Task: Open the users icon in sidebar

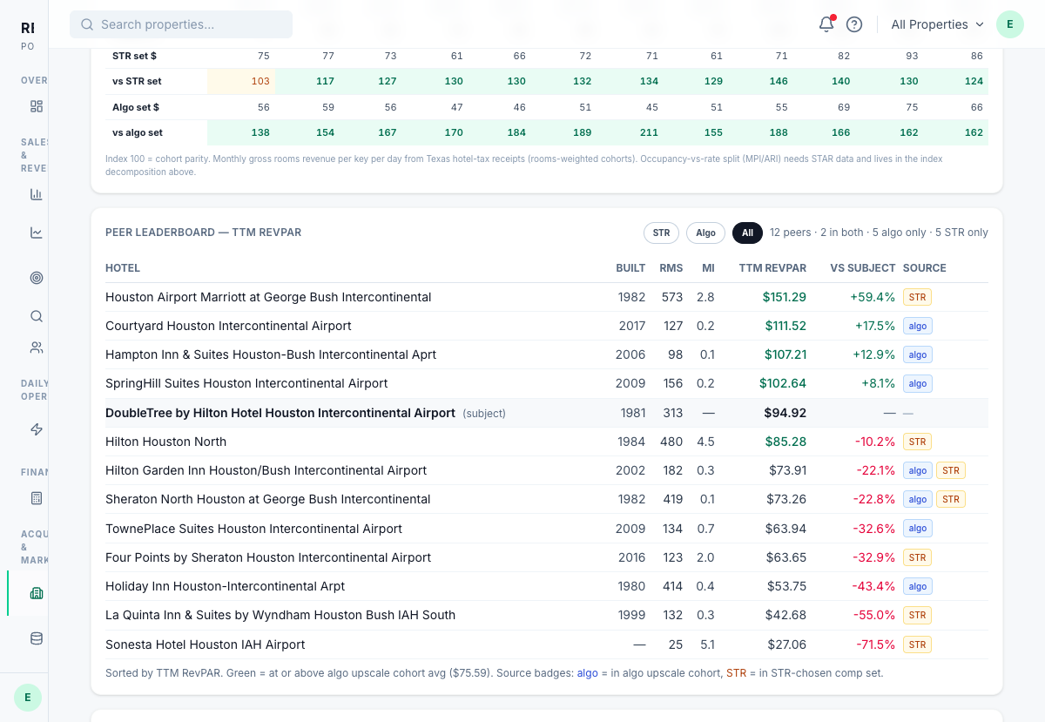Action: coord(37,348)
